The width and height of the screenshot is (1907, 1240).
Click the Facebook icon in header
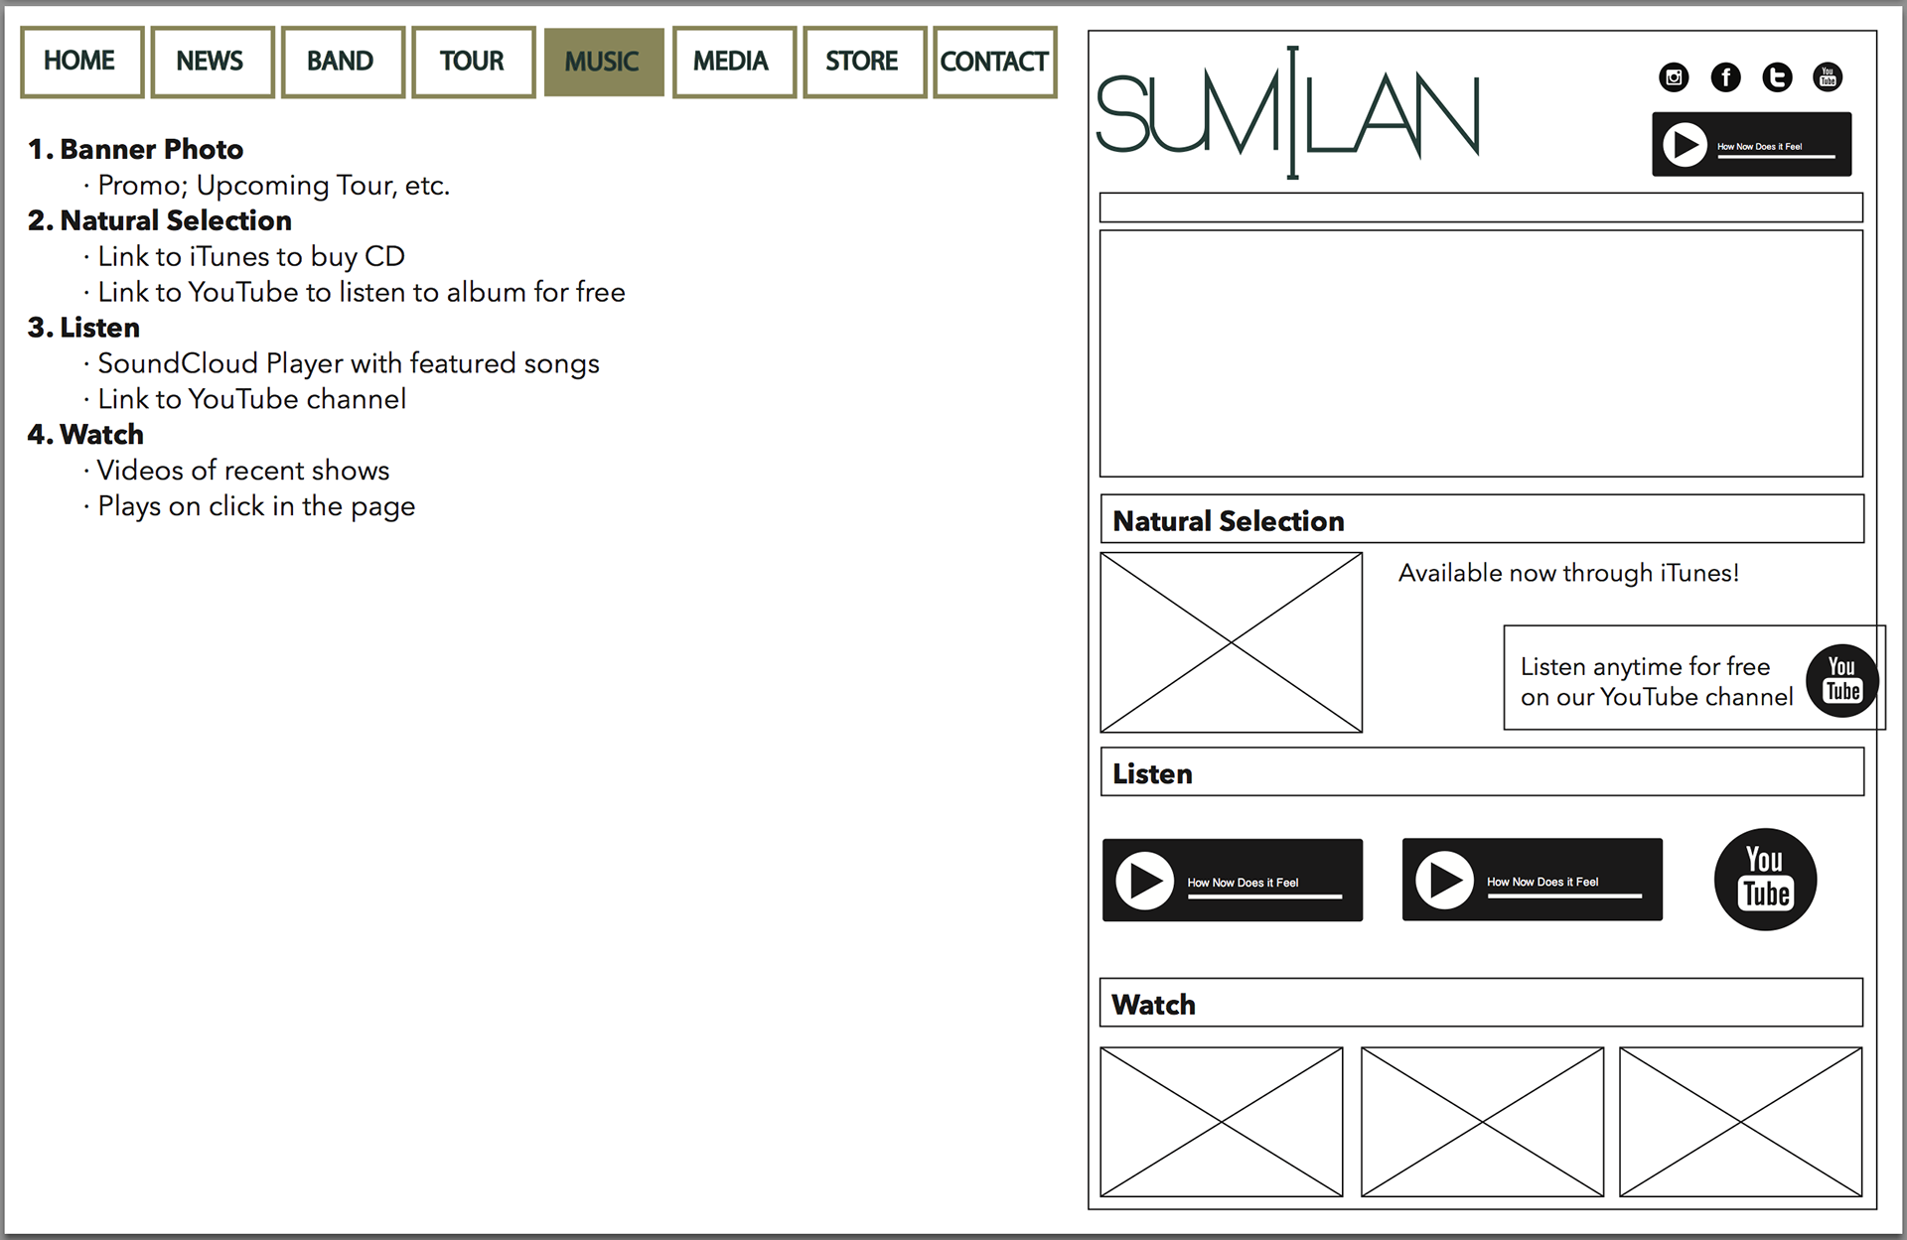point(1725,77)
